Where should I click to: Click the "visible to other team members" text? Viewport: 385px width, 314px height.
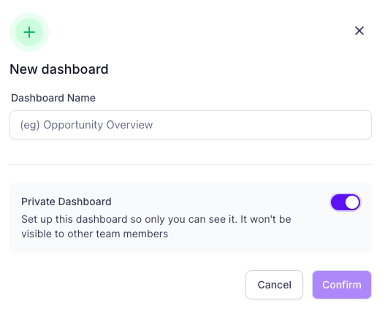point(95,234)
